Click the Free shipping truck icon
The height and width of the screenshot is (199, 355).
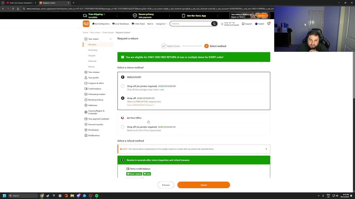[85, 16]
